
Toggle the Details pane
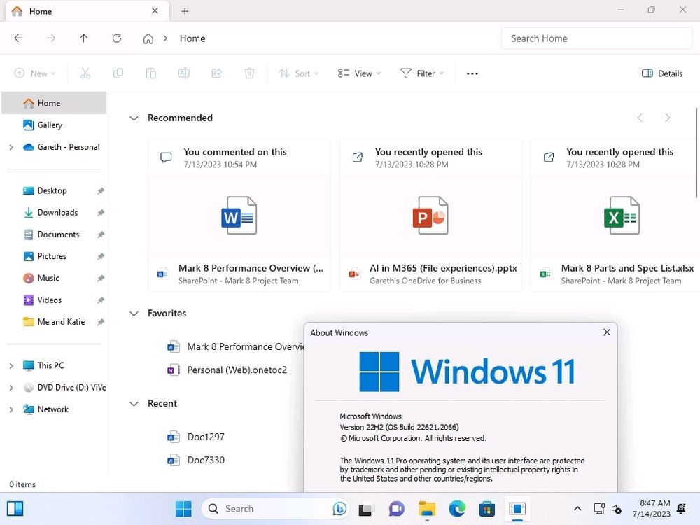pyautogui.click(x=662, y=73)
